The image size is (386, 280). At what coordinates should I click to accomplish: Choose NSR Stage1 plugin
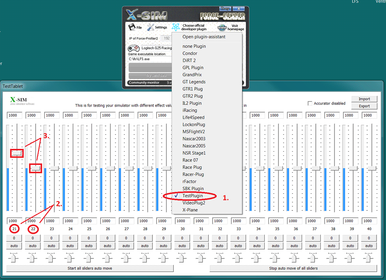pyautogui.click(x=194, y=153)
